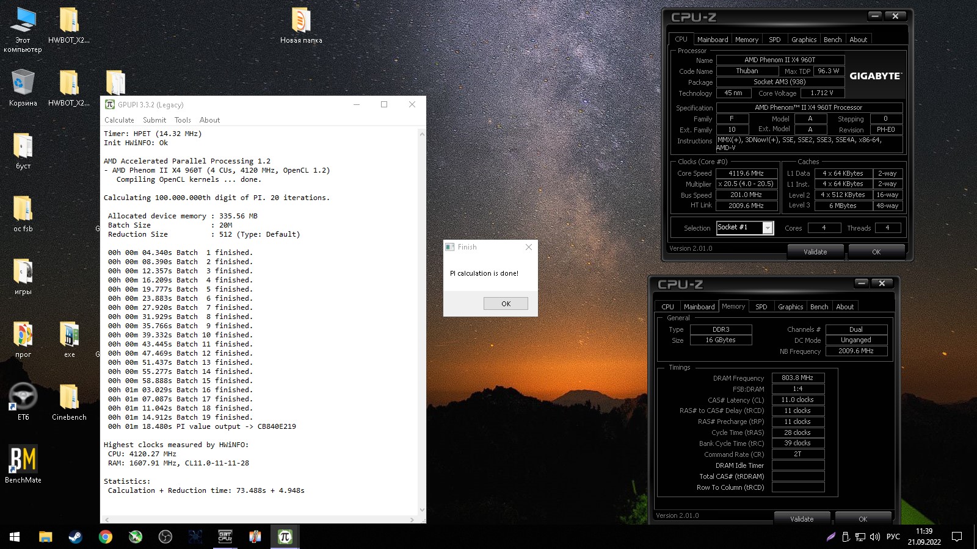Click OK in CPU-Z memory window

(x=863, y=519)
